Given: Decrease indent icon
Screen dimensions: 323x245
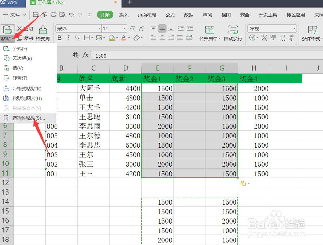Looking at the screenshot, I should click(x=181, y=28).
